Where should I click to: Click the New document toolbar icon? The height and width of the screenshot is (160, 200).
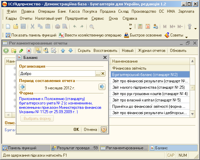click(8, 26)
